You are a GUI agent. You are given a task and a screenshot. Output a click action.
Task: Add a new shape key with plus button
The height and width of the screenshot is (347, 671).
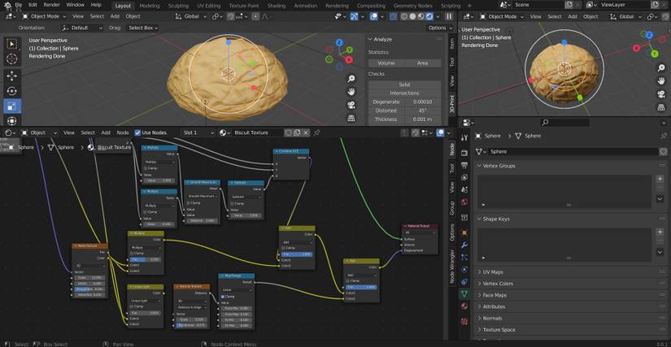(x=660, y=232)
